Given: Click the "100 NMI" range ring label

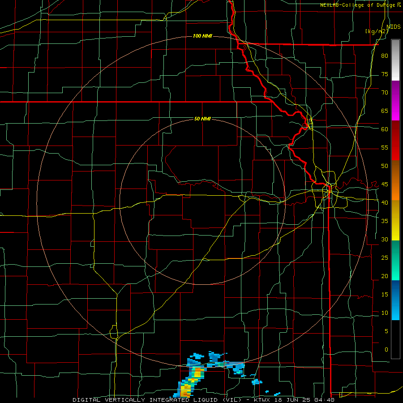Looking at the screenshot, I should (202, 36).
